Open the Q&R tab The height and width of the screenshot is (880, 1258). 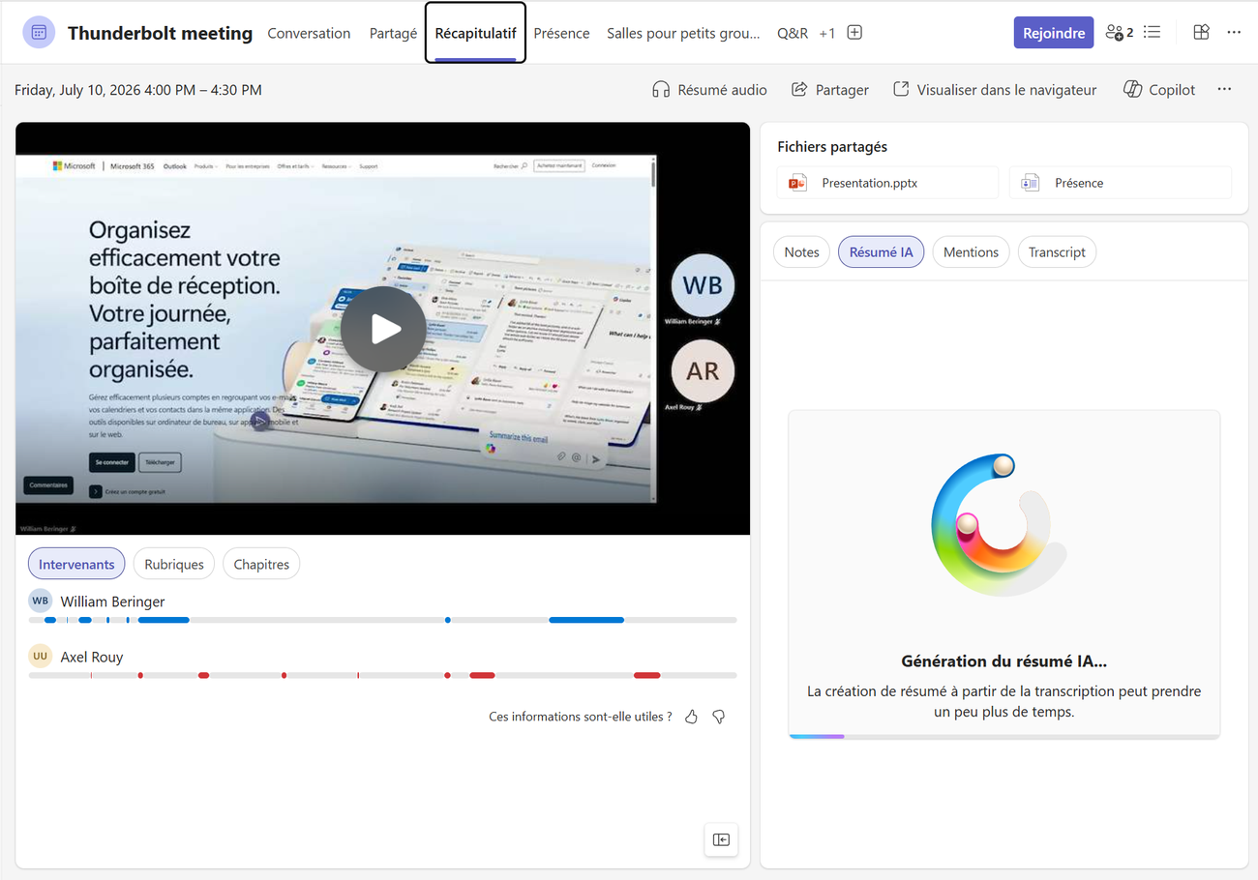pos(793,33)
